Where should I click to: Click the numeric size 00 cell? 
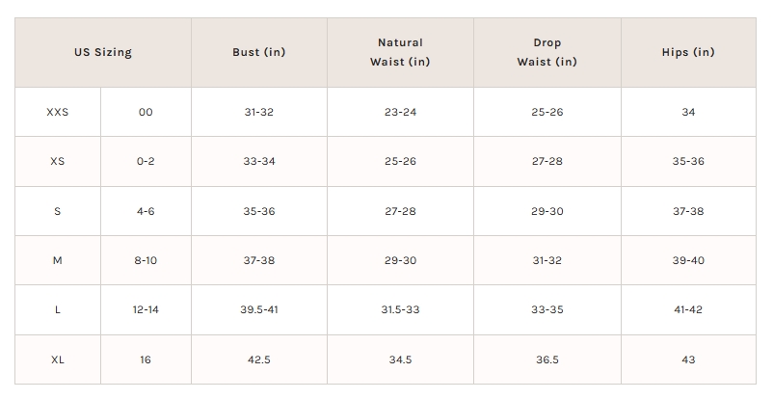[146, 112]
